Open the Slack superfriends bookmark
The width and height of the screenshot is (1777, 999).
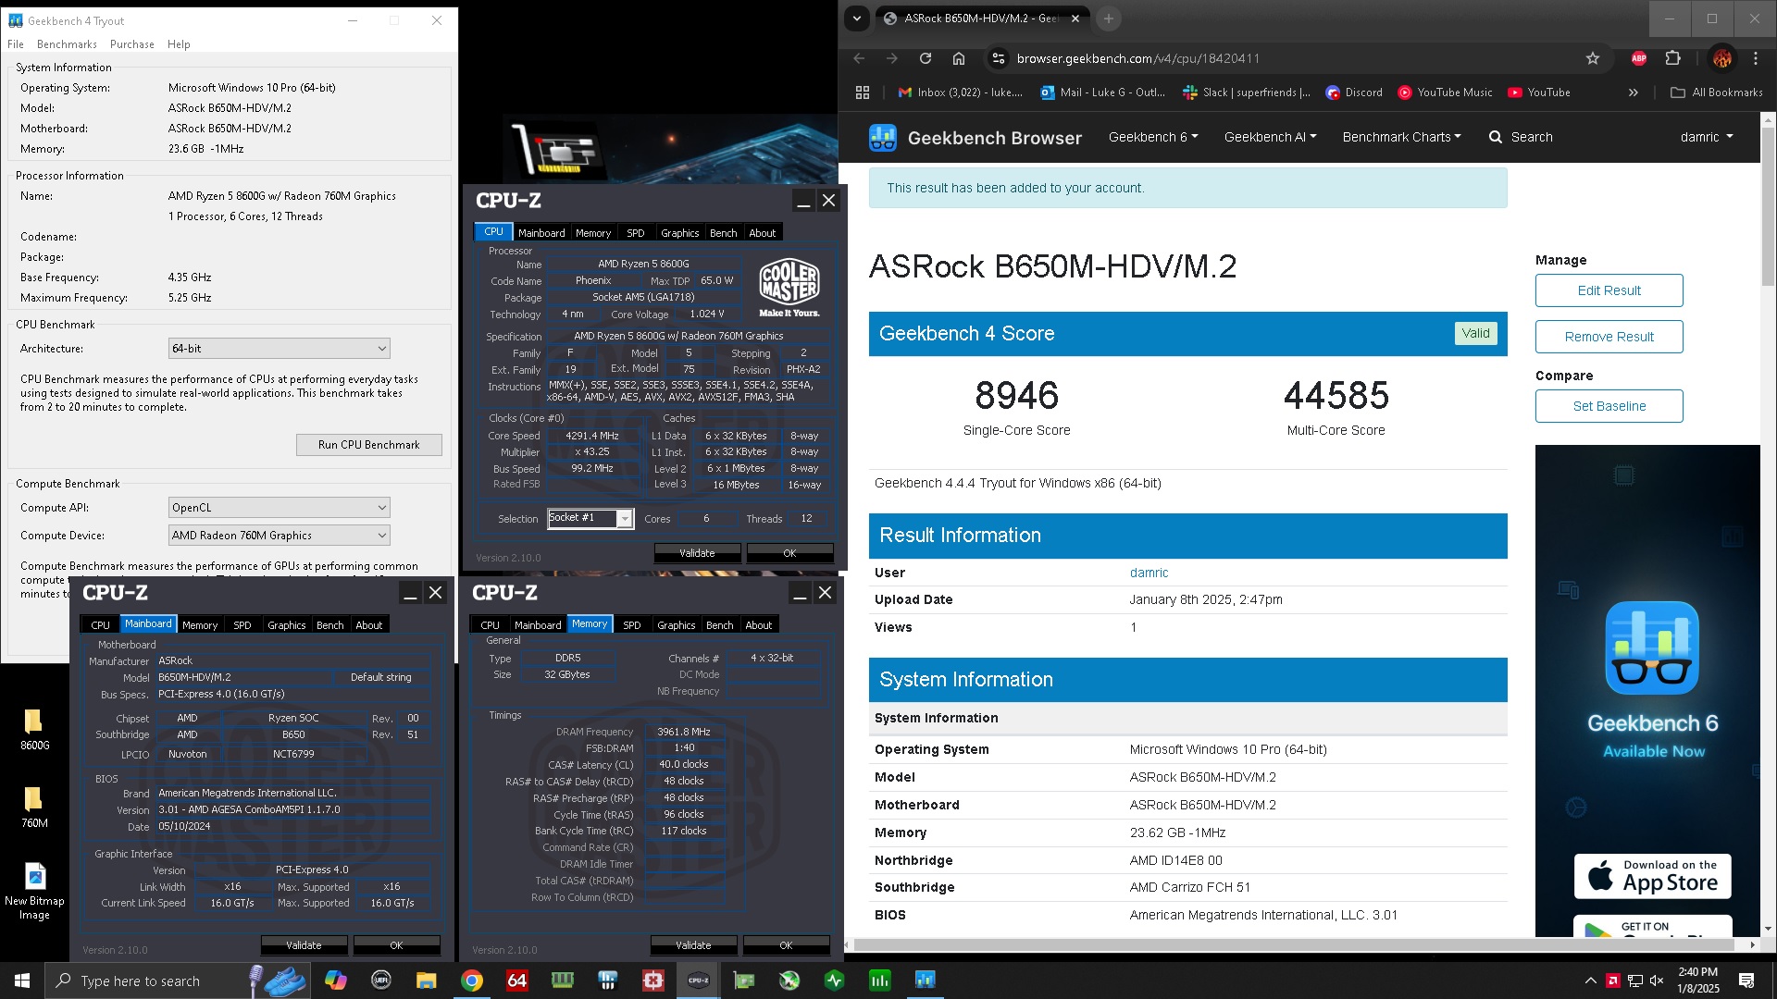pos(1247,92)
